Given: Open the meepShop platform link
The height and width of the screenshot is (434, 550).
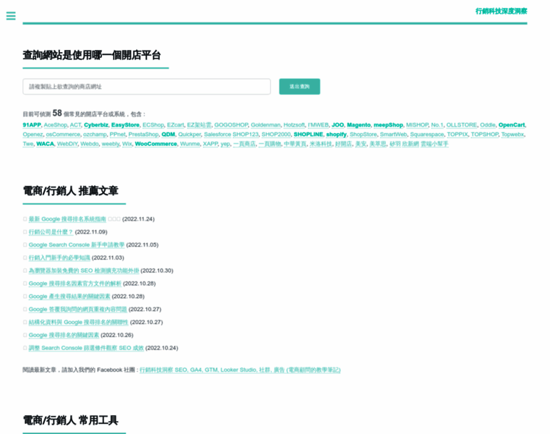Looking at the screenshot, I should click(x=389, y=125).
